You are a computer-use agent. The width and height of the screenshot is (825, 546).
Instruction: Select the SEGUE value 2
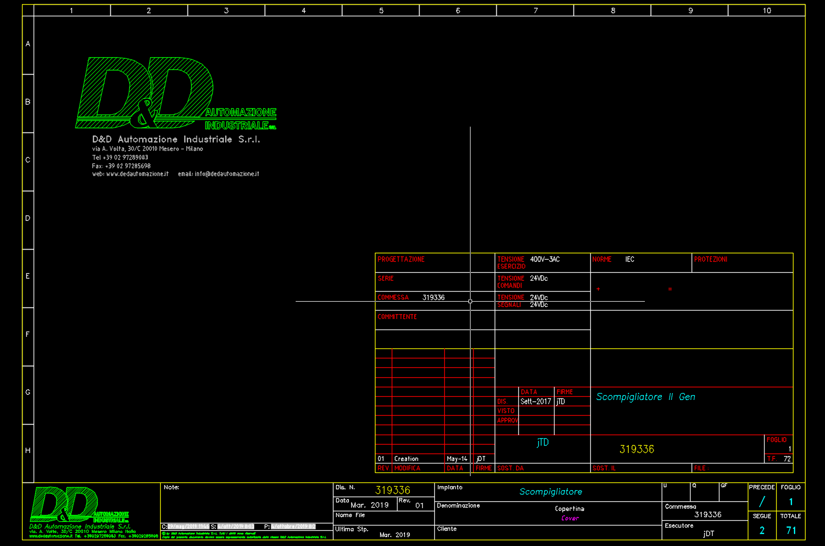click(x=762, y=530)
